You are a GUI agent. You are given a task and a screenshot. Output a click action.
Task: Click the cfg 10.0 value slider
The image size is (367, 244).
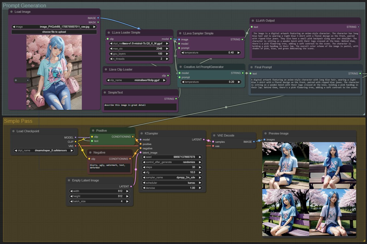[x=172, y=172]
